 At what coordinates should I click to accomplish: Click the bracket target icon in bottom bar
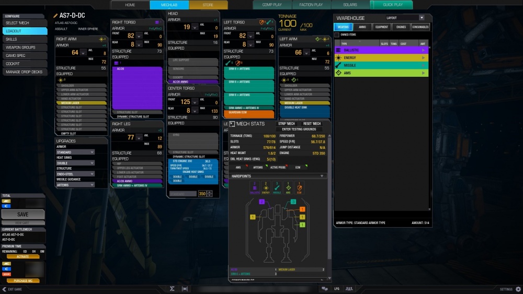(x=185, y=289)
